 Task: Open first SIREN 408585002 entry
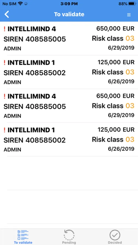(69, 72)
